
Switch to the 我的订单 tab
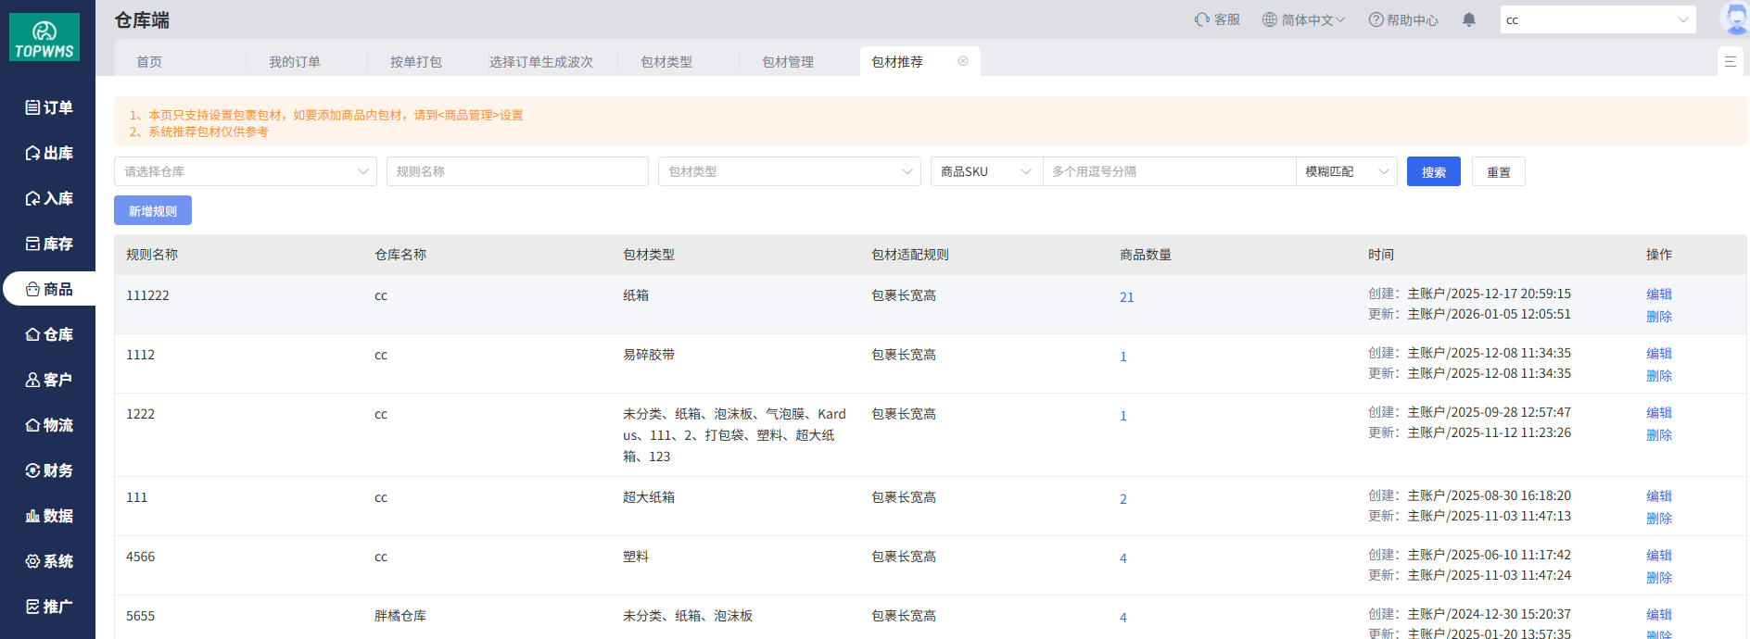[294, 62]
